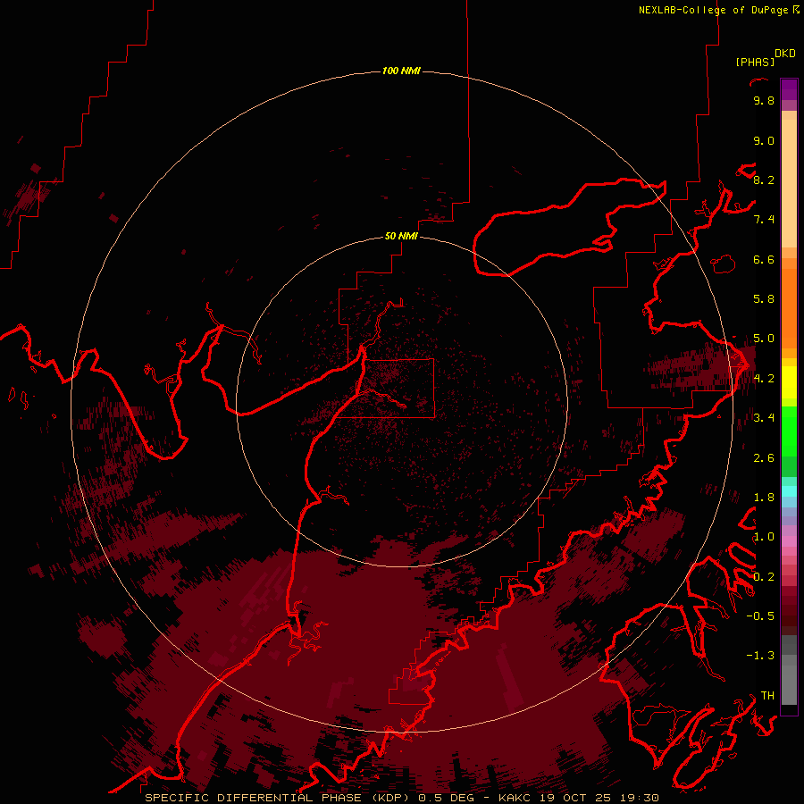Click the 0.5 DEG elevation text
The height and width of the screenshot is (804, 804).
pos(447,798)
